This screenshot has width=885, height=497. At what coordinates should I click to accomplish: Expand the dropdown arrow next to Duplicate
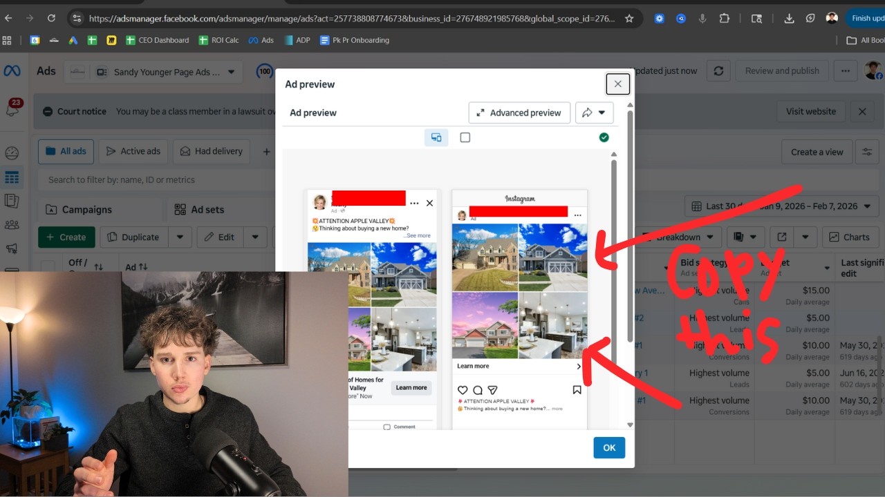[180, 237]
